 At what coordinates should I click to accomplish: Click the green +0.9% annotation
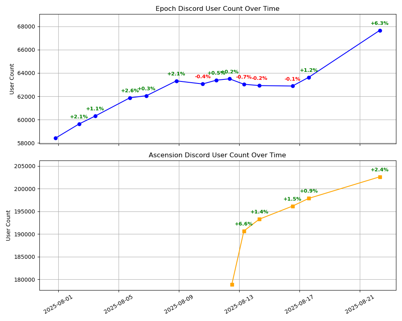click(309, 191)
